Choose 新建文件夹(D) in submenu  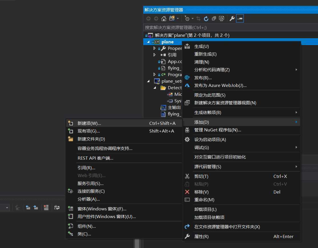pos(124,139)
